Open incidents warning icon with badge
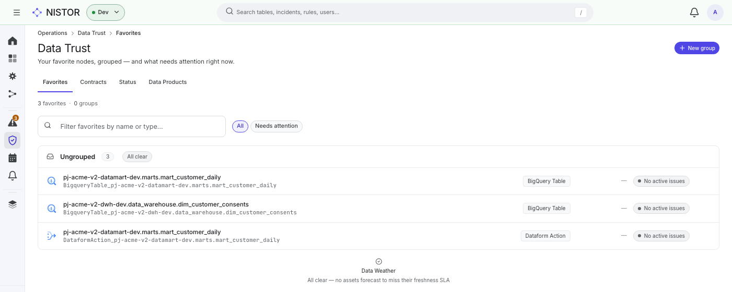 (x=13, y=122)
